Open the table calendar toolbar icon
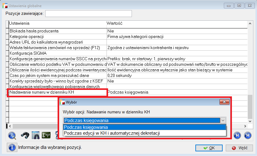The image size is (257, 156). [35, 135]
